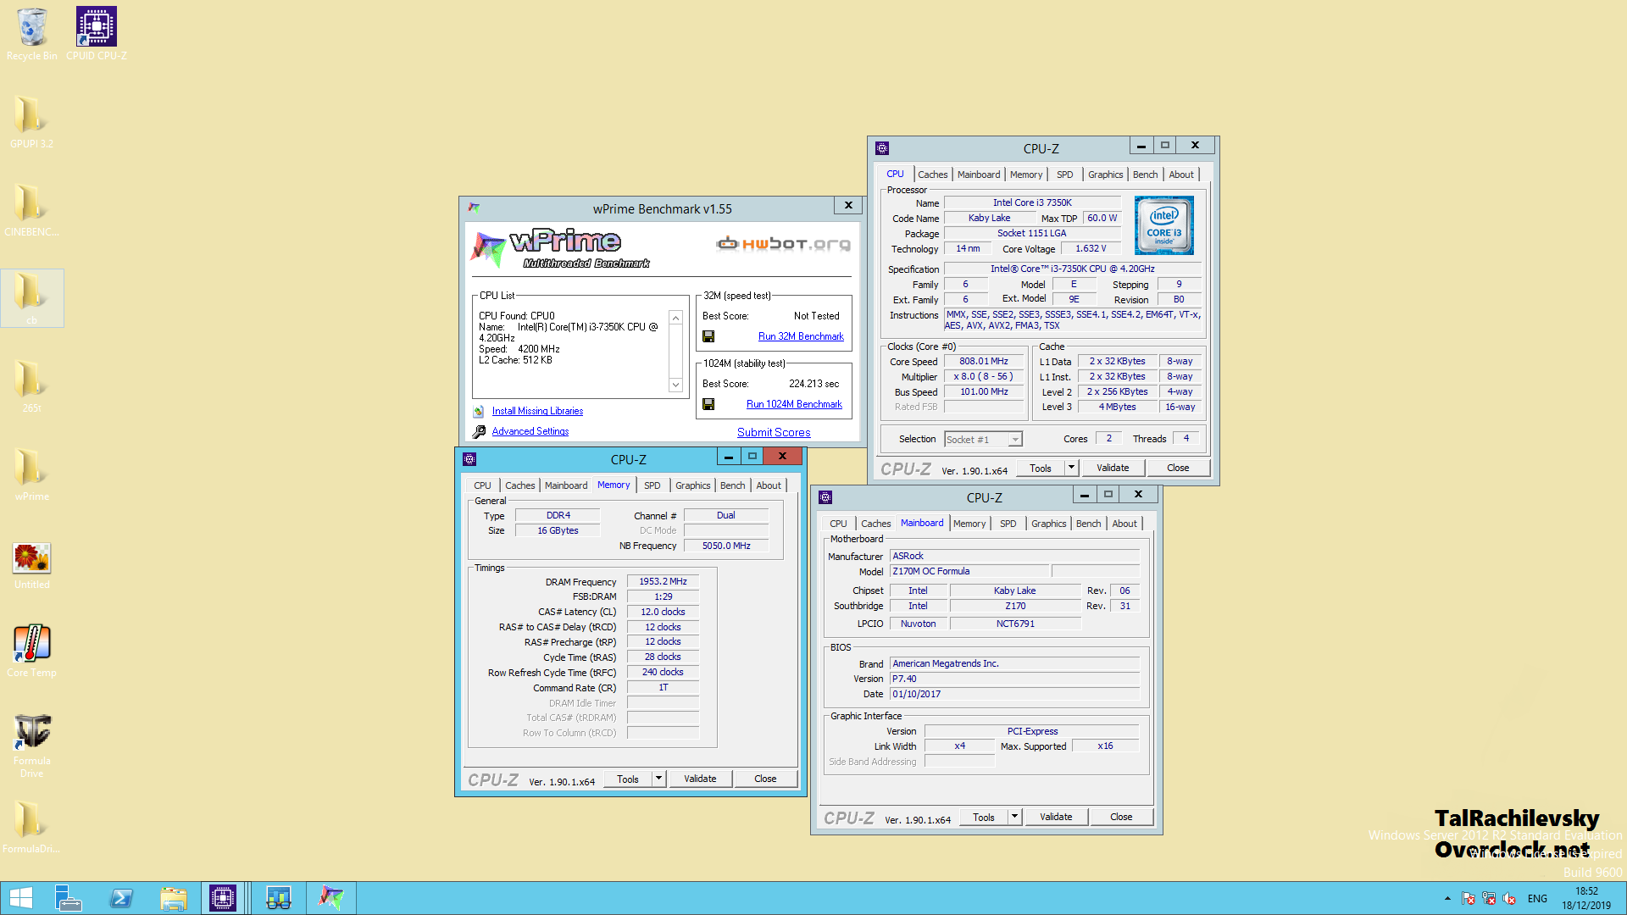Screen dimensions: 1627x915
Task: Open Server Manager from the taskbar
Action: pyautogui.click(x=68, y=898)
